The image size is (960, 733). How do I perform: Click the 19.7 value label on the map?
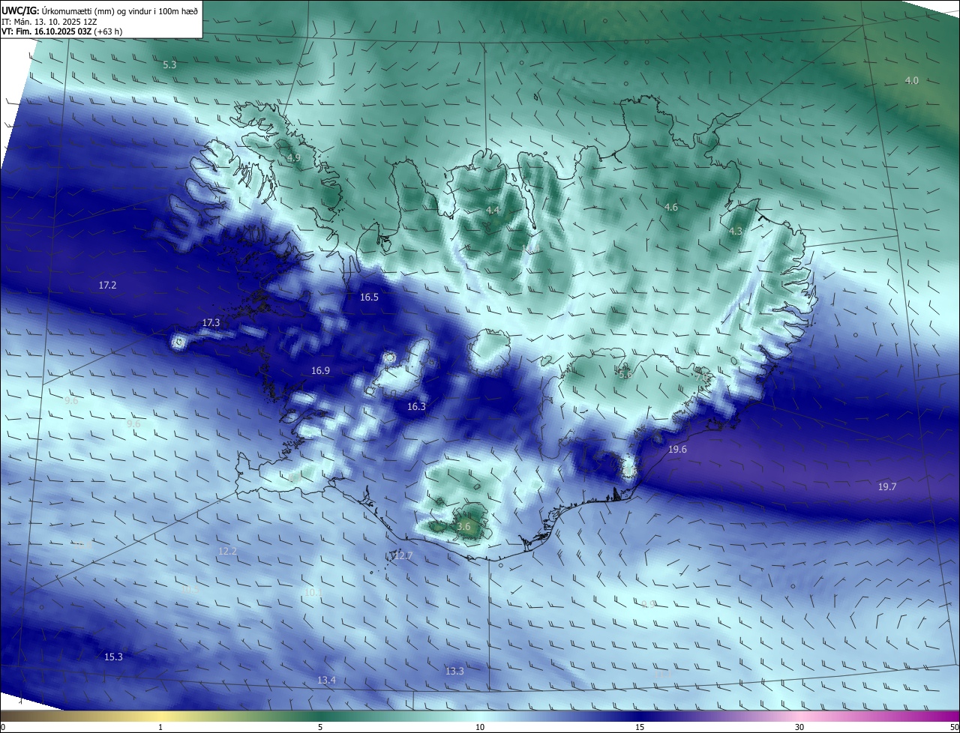(887, 487)
